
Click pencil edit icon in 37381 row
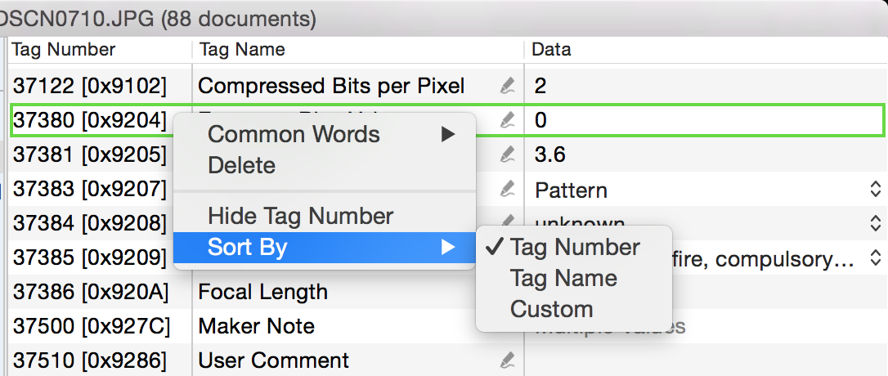point(508,154)
